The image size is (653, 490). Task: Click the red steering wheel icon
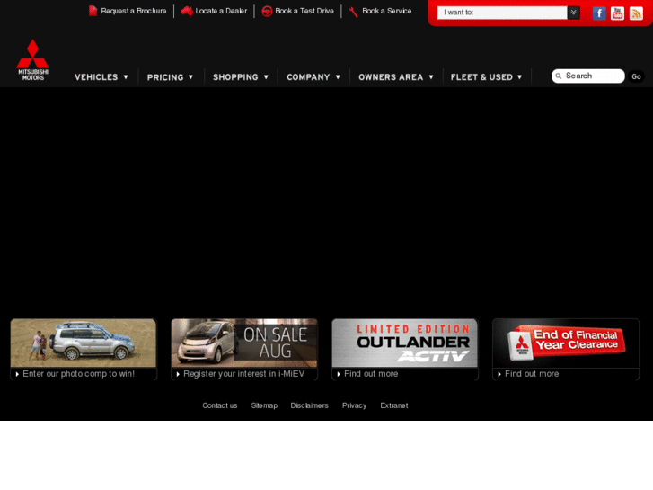(x=267, y=12)
